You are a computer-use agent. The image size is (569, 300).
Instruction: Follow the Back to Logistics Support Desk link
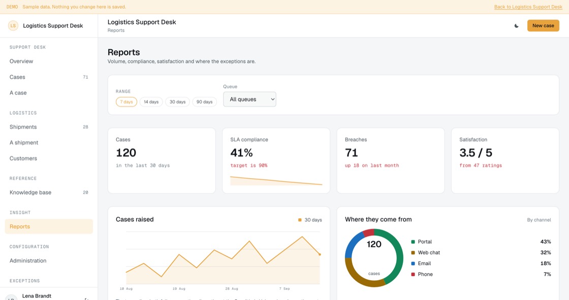pyautogui.click(x=528, y=7)
